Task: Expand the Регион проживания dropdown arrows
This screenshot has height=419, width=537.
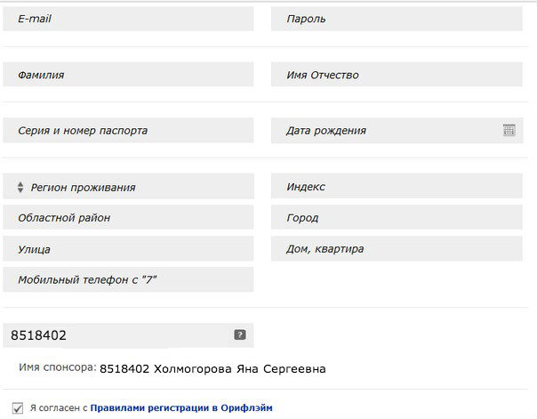Action: point(20,187)
